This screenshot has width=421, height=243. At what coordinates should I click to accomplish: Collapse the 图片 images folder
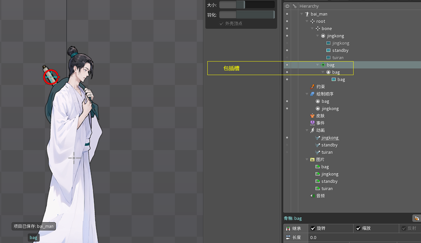pos(307,159)
